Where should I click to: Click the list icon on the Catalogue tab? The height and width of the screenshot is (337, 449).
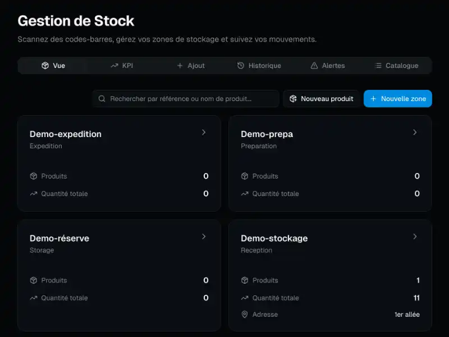click(378, 66)
